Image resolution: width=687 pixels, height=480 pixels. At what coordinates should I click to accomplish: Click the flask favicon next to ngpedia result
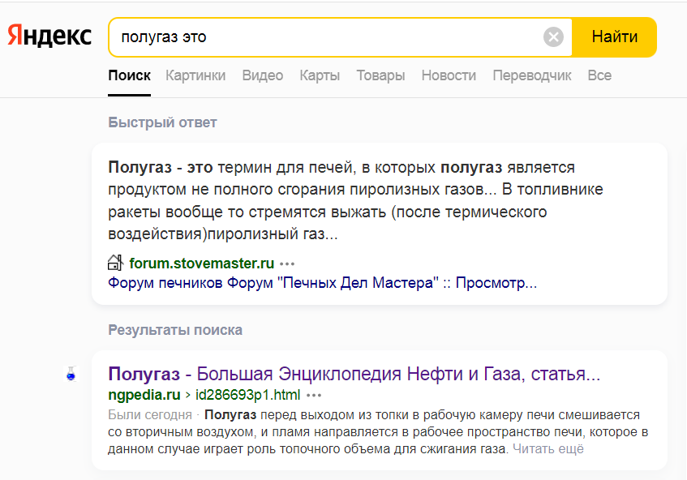point(71,375)
